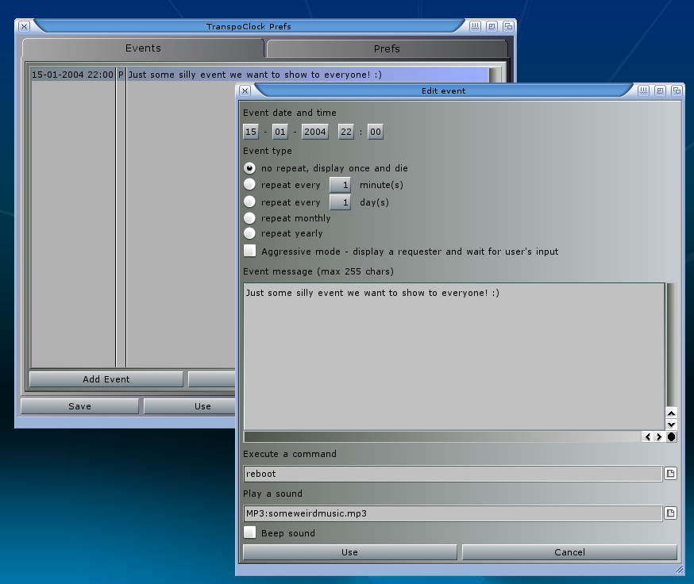Click the TranspoClock Prefs iconify gadget
This screenshot has width=694, height=584.
click(475, 26)
